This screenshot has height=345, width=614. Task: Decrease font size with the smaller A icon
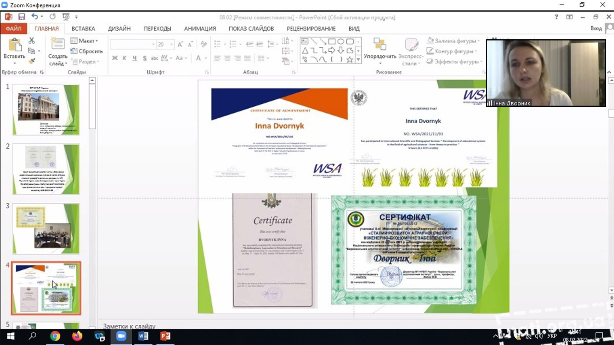point(190,44)
